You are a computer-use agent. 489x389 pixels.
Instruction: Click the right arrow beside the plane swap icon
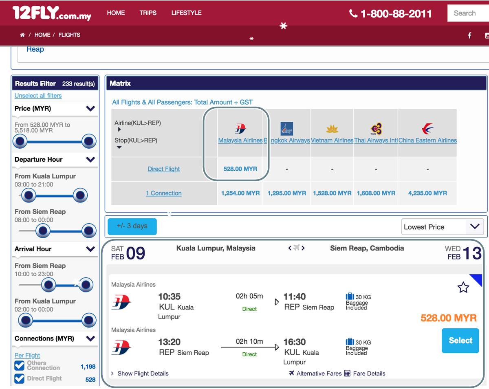303,248
